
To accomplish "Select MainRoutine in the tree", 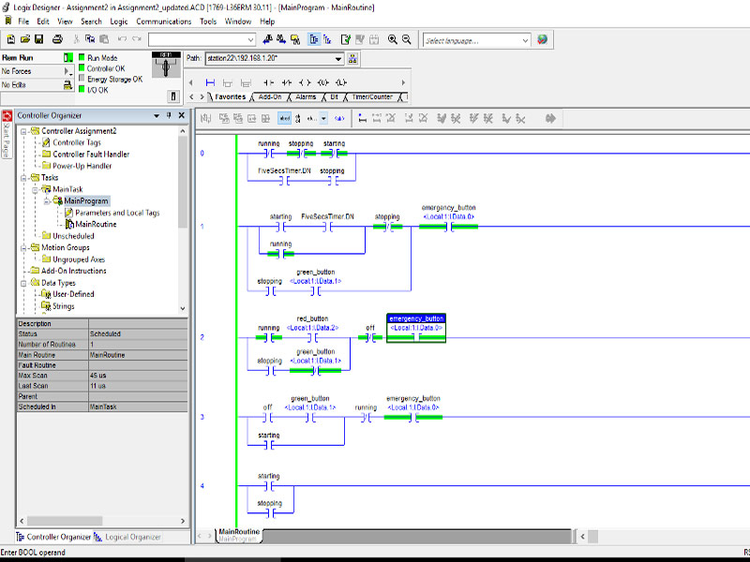I will point(96,224).
